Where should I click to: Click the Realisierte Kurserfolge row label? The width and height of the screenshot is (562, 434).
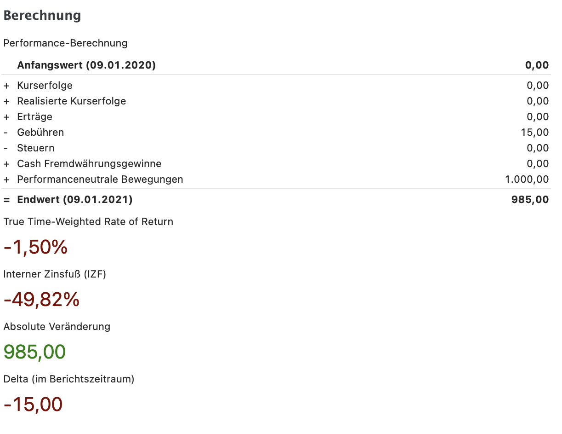tap(71, 101)
